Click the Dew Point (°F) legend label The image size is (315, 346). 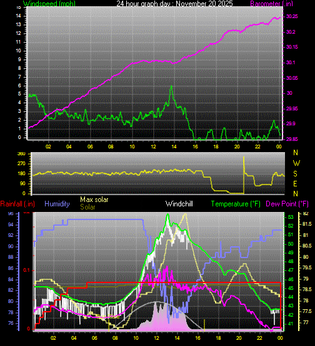point(287,204)
